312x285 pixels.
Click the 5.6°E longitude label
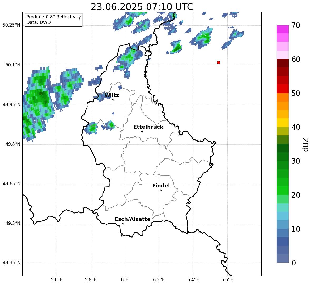pyautogui.click(x=57, y=280)
